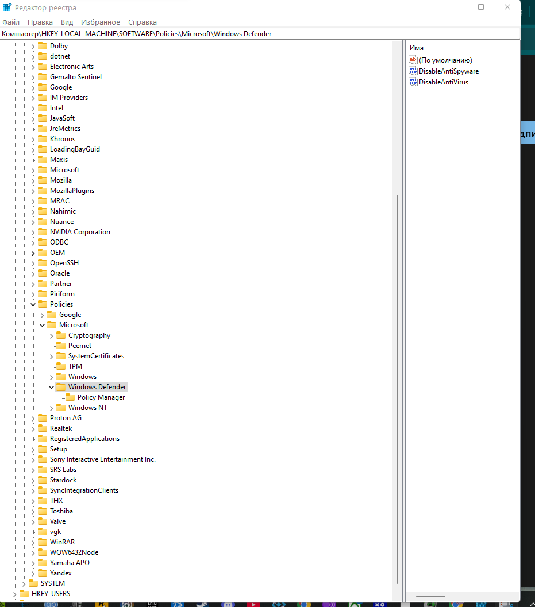Select the MozillaPlugins key
The width and height of the screenshot is (535, 607).
pos(72,191)
